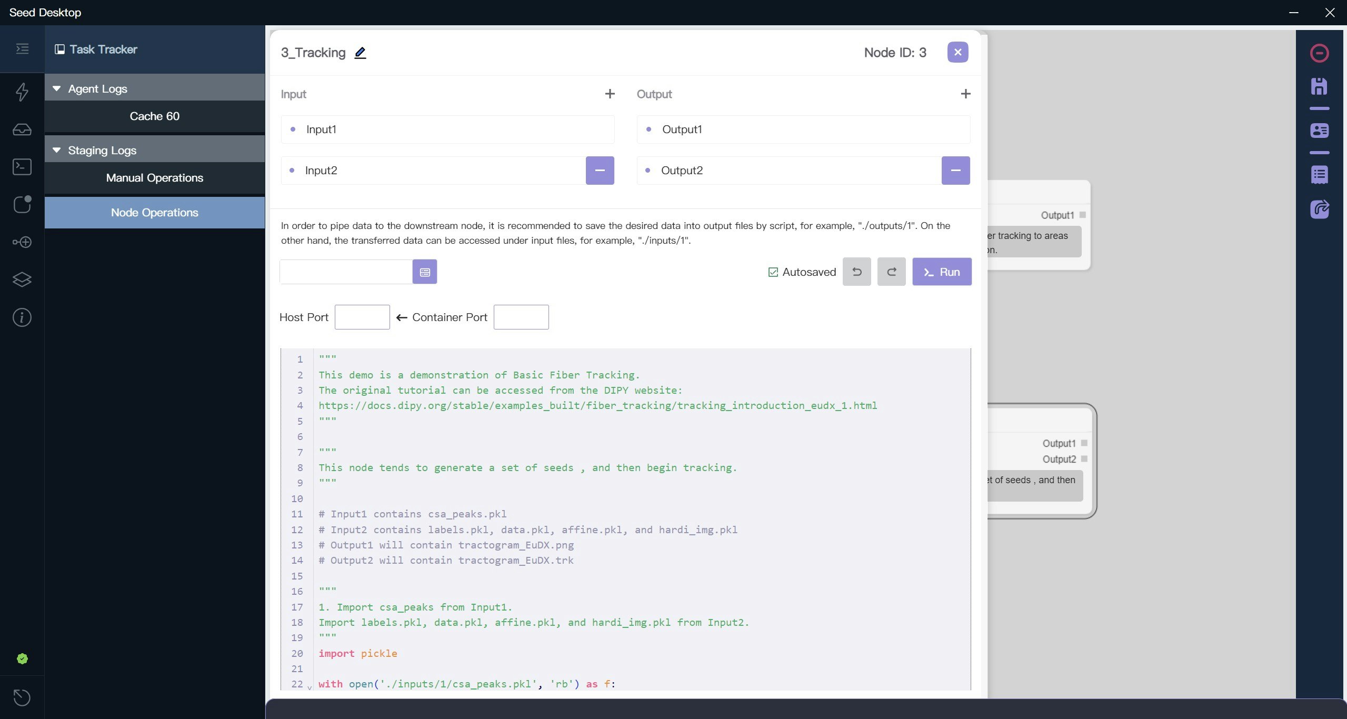Add a new Output with plus icon

pos(965,94)
